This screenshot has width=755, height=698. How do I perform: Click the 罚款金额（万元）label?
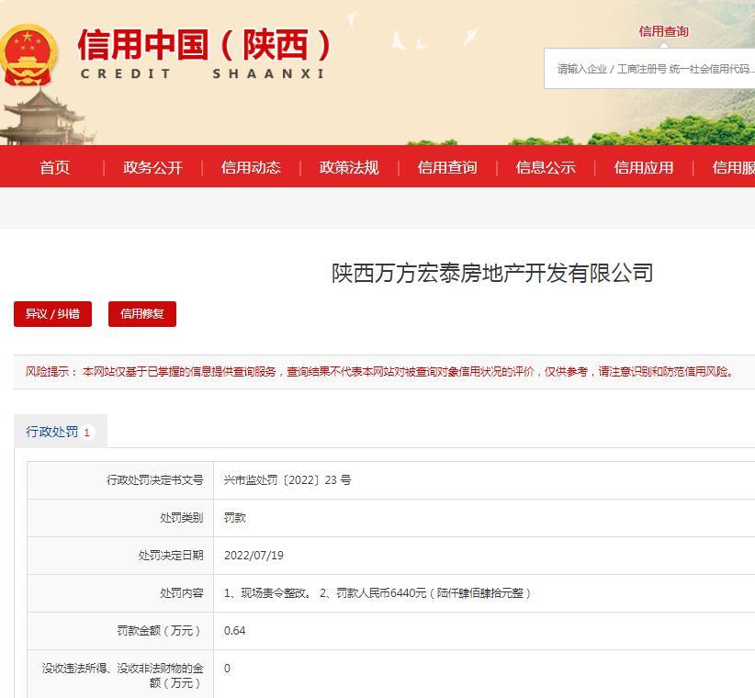tap(160, 631)
